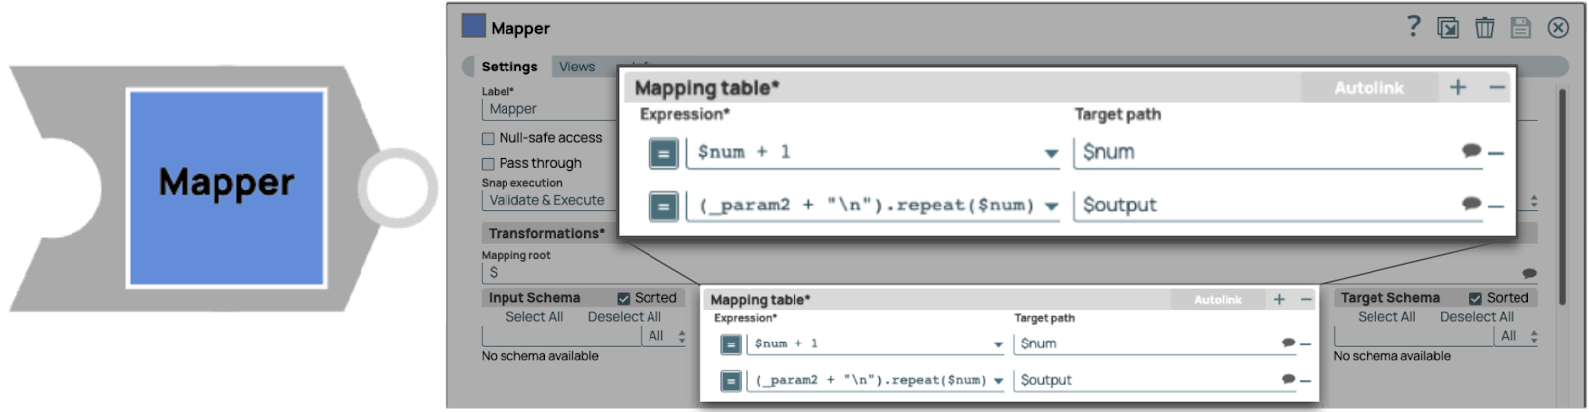Viewport: 1589px width, 412px height.
Task: Click comment bubble for enlarged $output target path
Action: point(1471,204)
